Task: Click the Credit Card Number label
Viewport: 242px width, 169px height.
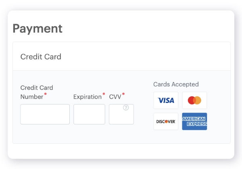Action: coord(36,92)
